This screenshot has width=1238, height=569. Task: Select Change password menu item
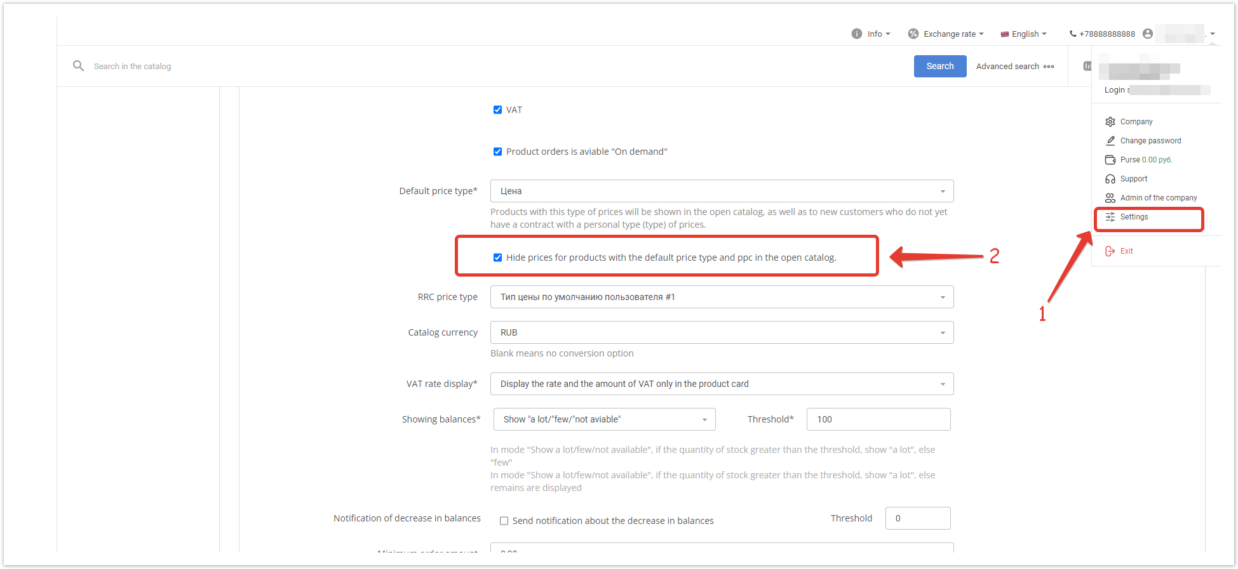(x=1150, y=141)
